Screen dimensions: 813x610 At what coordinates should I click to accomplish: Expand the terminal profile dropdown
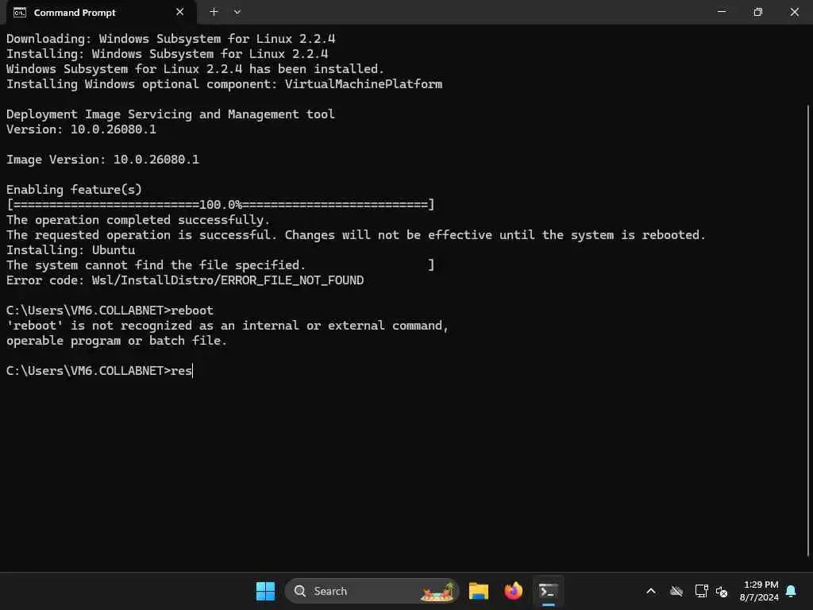click(x=237, y=11)
